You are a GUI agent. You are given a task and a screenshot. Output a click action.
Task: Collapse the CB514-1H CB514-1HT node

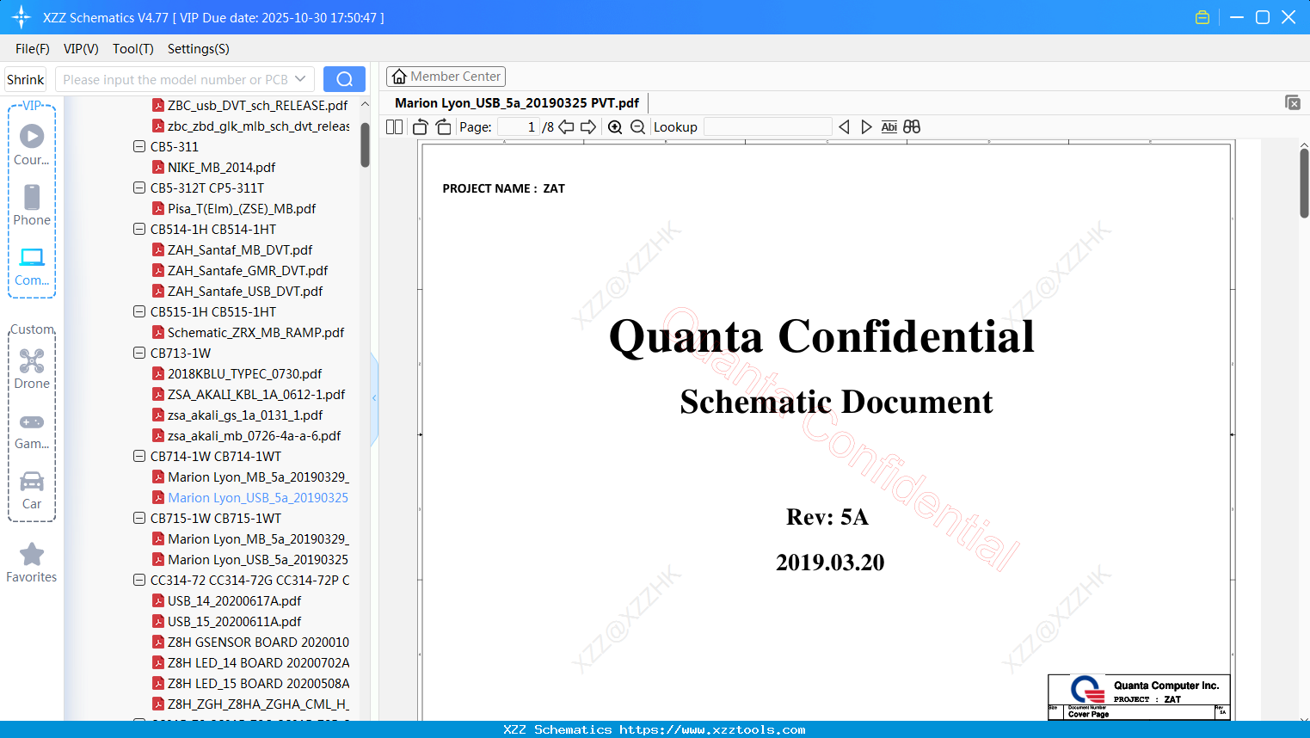point(139,229)
